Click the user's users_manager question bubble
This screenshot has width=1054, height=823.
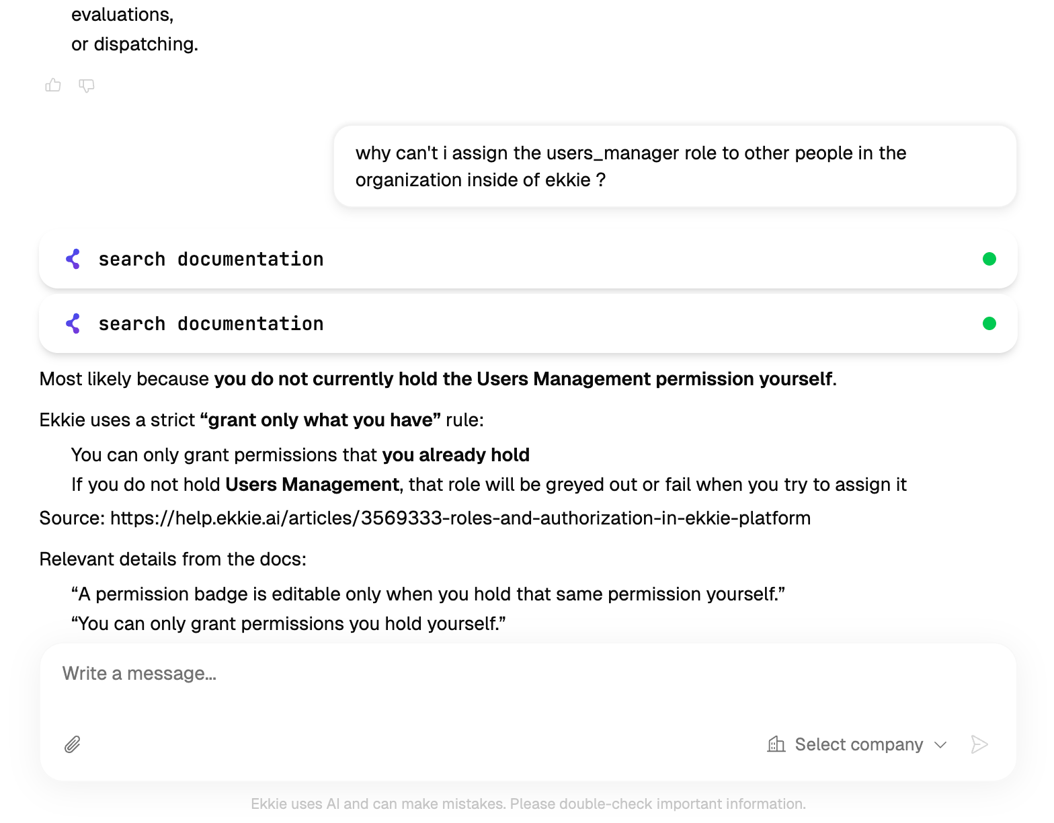(675, 166)
